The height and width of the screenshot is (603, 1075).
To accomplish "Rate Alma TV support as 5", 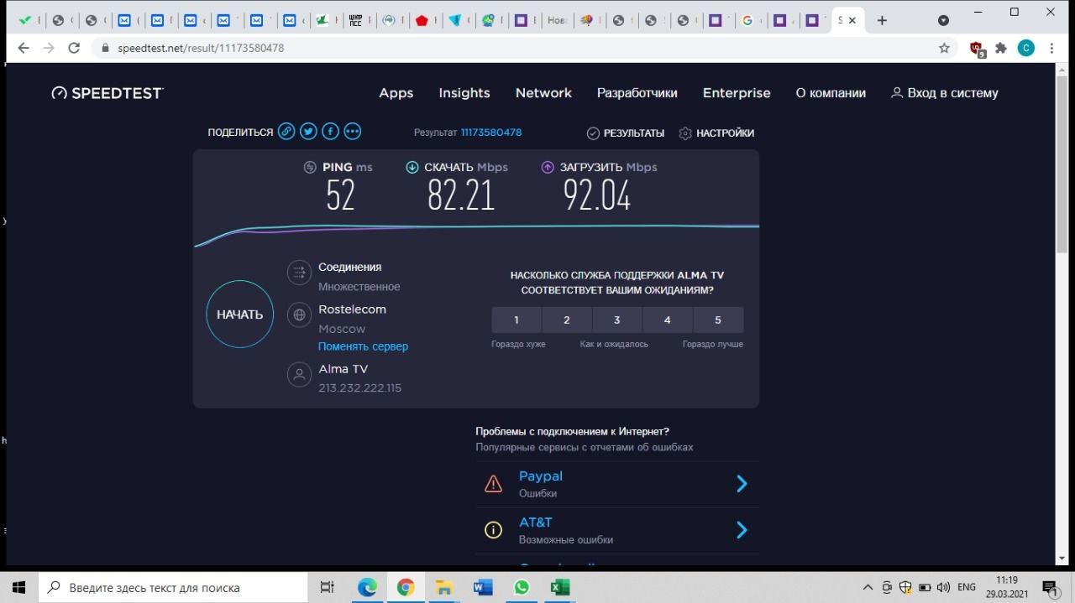I will click(x=718, y=320).
